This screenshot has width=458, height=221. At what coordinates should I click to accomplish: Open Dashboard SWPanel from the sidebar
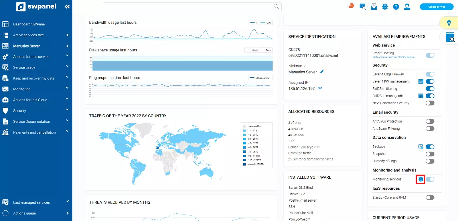pos(29,24)
